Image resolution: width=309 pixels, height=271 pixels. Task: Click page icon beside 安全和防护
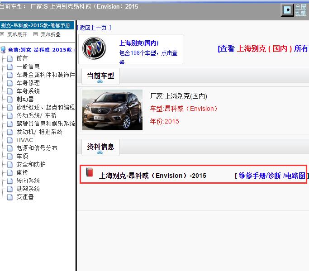(10, 165)
